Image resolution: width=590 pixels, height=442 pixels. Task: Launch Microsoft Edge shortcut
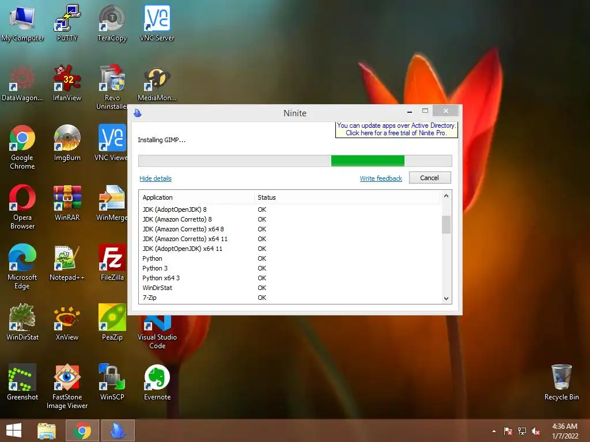pyautogui.click(x=22, y=267)
